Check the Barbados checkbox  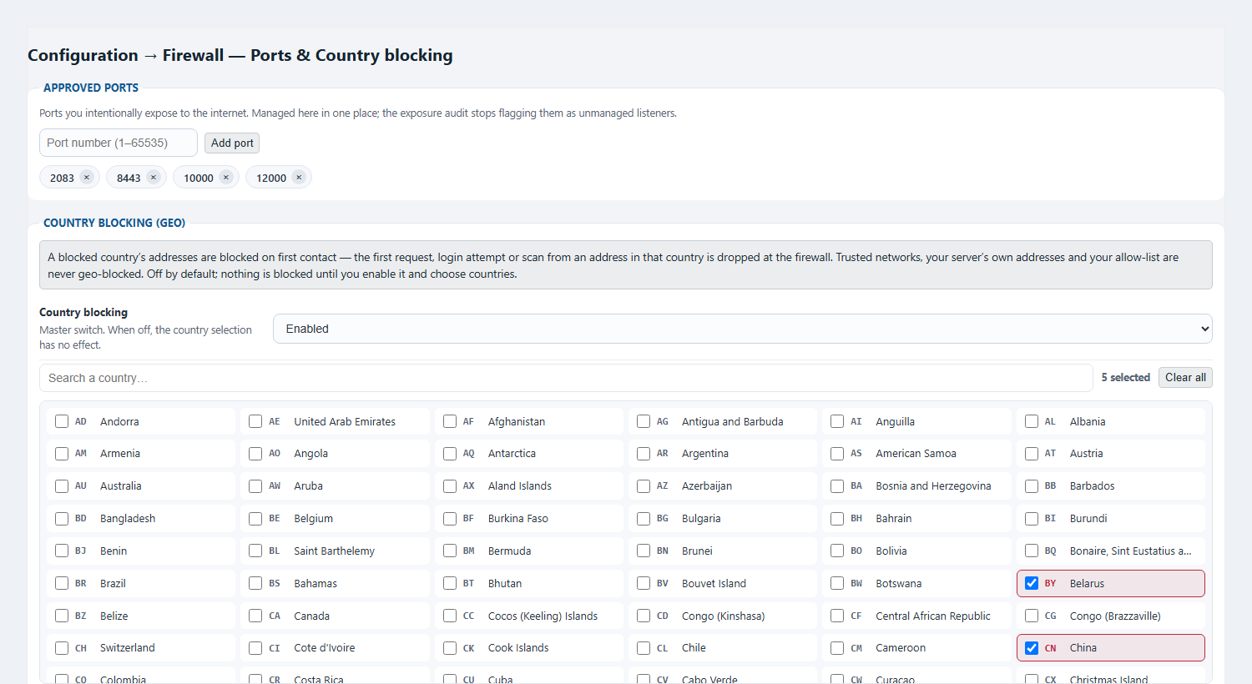click(x=1032, y=485)
